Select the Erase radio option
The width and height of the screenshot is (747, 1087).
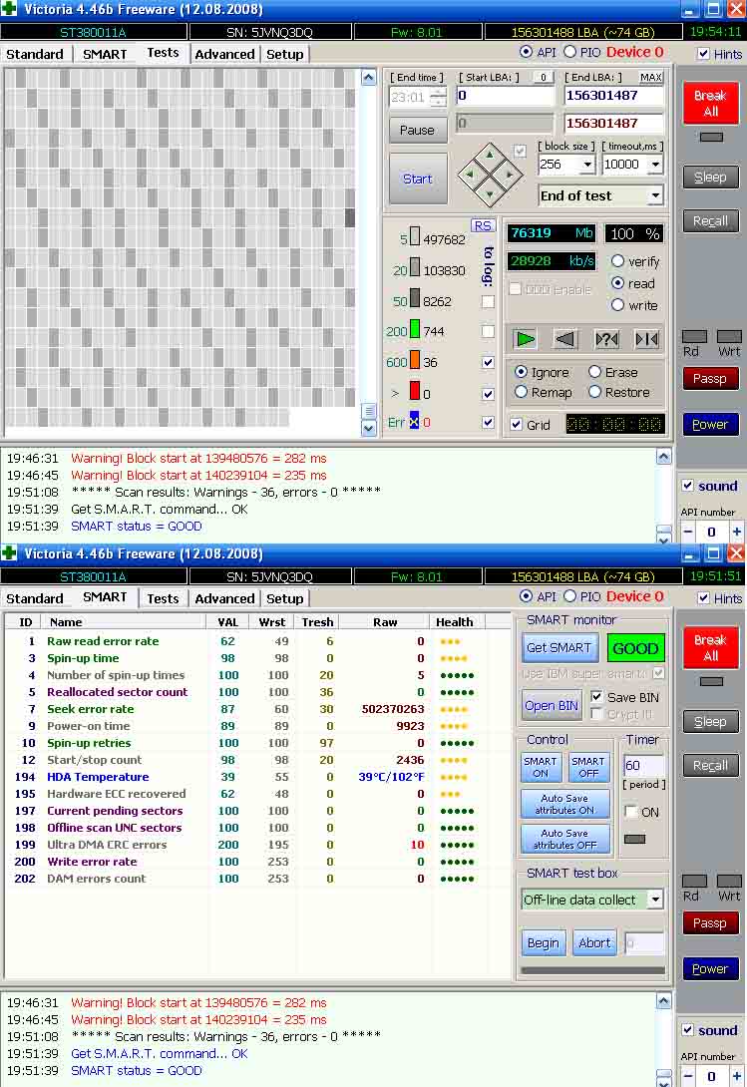(x=594, y=372)
